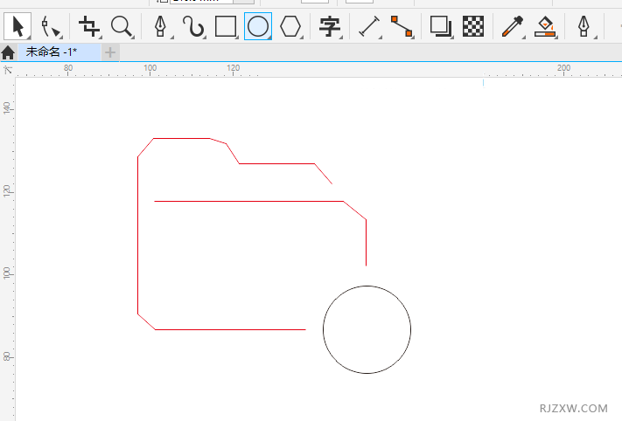The height and width of the screenshot is (421, 622).
Task: Select the Pen drawing tool
Action: pyautogui.click(x=160, y=27)
